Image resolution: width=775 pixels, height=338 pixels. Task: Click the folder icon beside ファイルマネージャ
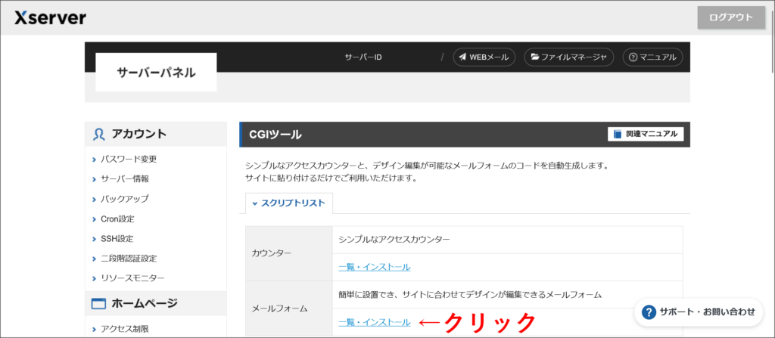pyautogui.click(x=535, y=57)
